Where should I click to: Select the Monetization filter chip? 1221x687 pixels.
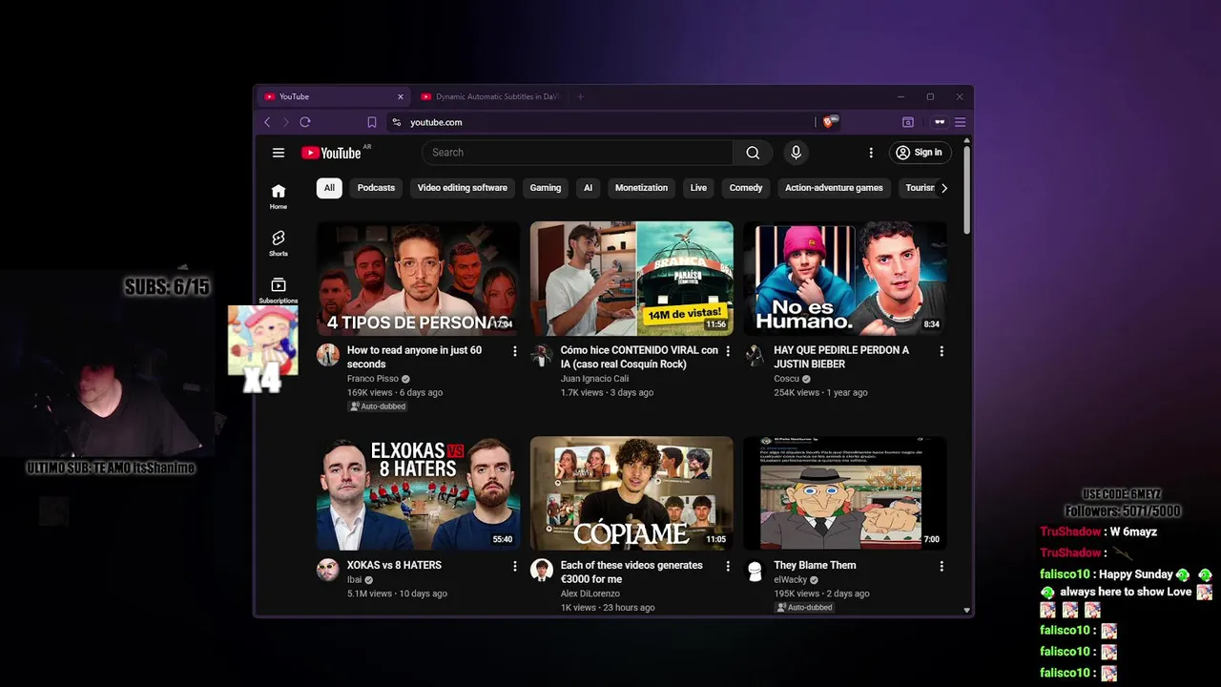pos(641,188)
